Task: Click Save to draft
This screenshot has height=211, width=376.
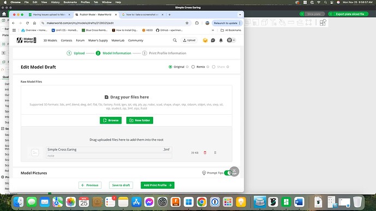Action: click(x=121, y=185)
